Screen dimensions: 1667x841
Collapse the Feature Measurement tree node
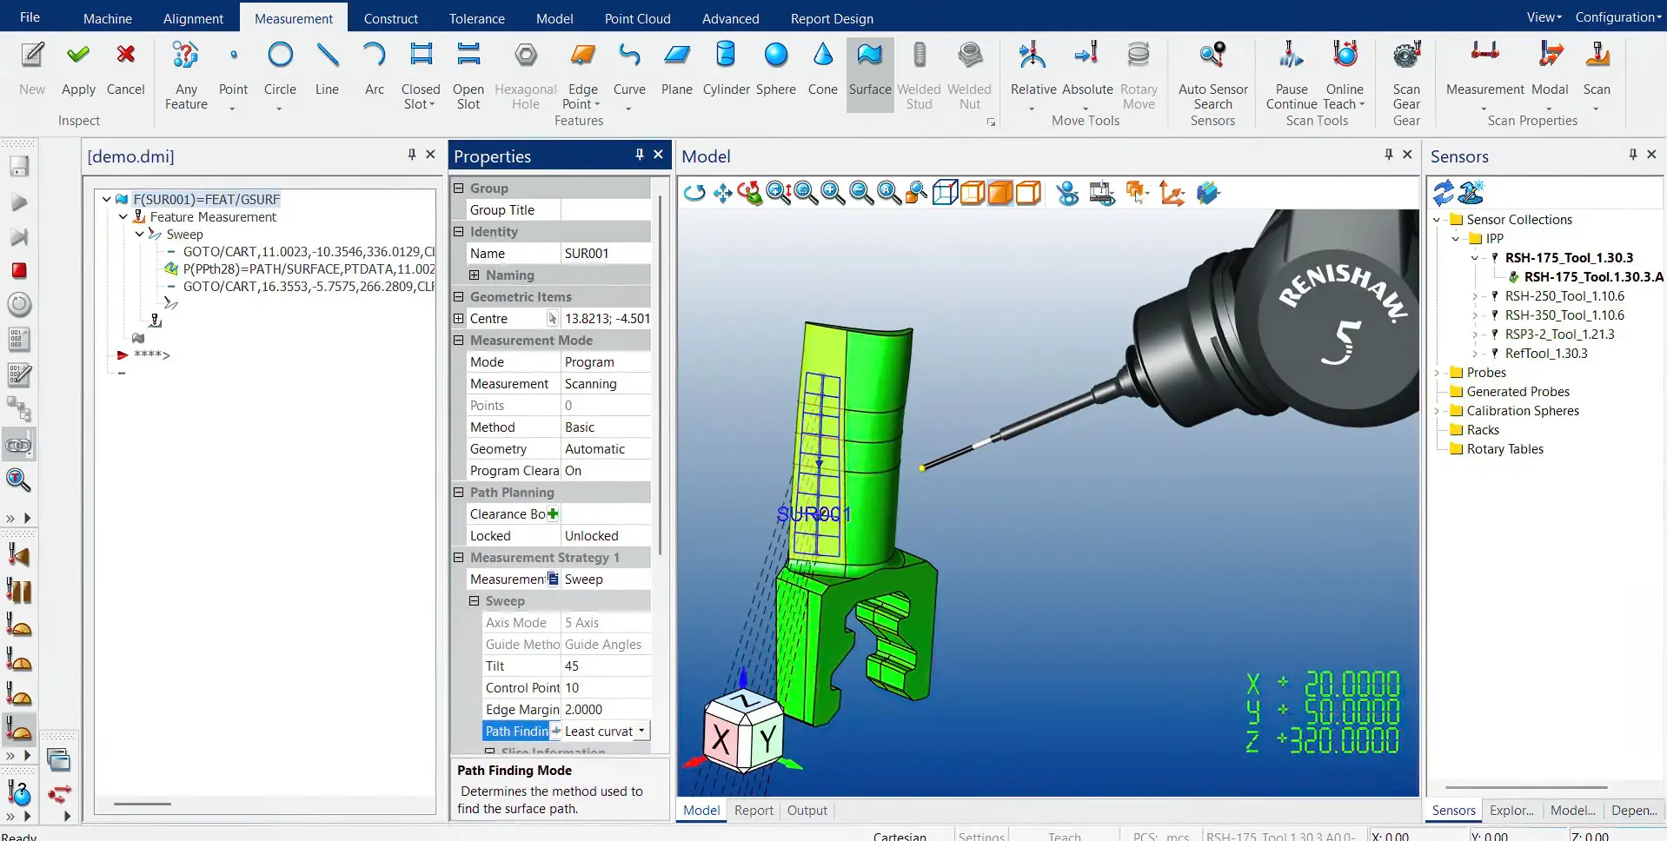click(x=123, y=217)
